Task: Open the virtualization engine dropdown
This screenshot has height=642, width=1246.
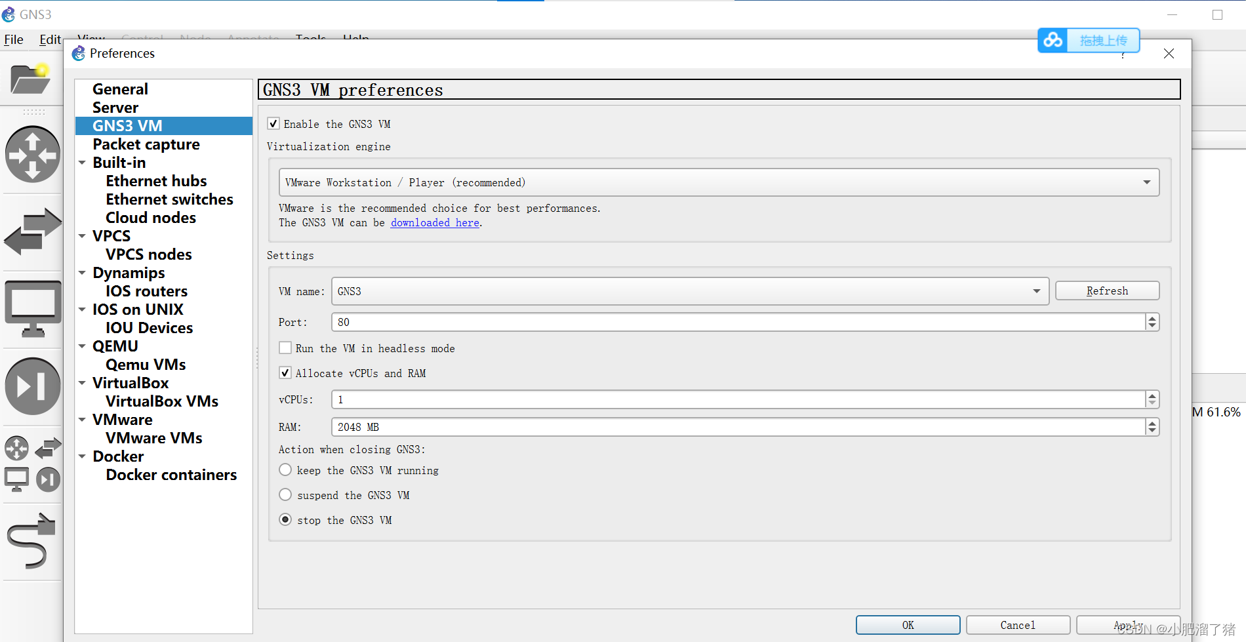Action: coord(719,182)
